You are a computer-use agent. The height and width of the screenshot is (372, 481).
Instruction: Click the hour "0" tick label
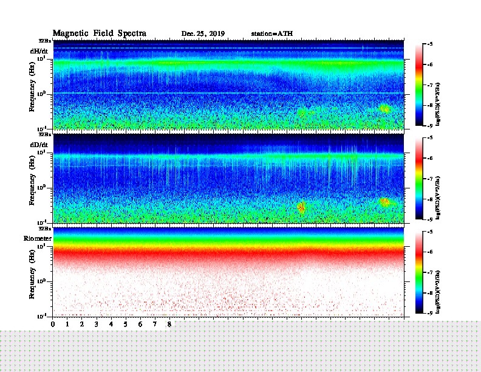(53, 324)
